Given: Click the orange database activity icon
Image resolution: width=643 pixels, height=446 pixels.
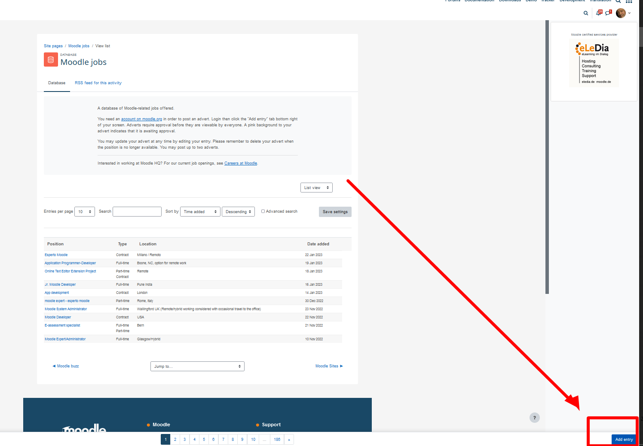Looking at the screenshot, I should point(51,60).
